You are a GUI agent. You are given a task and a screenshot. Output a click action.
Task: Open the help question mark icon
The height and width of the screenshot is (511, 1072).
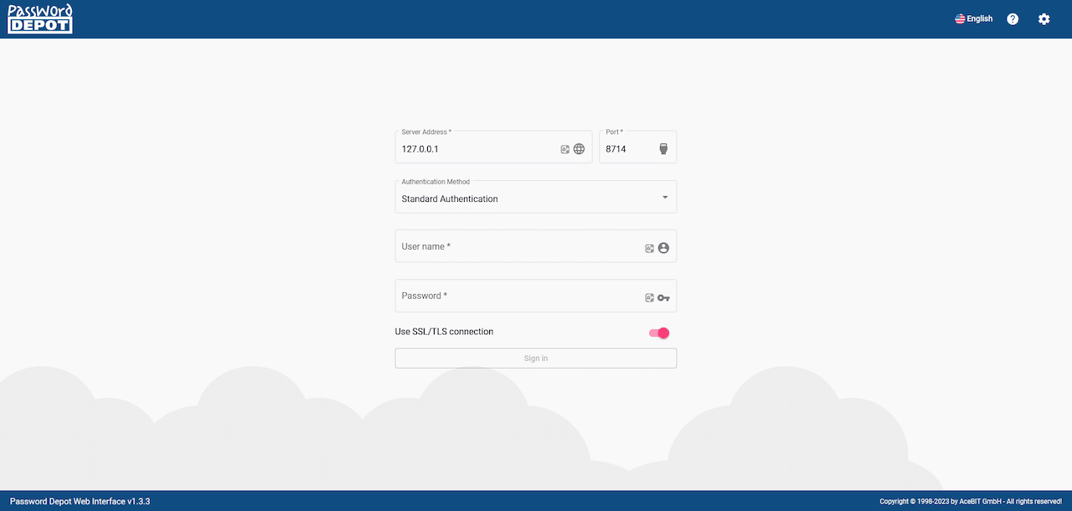click(1013, 18)
